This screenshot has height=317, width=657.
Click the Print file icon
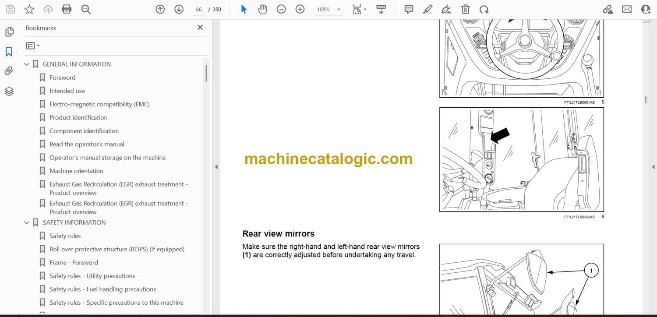(67, 9)
